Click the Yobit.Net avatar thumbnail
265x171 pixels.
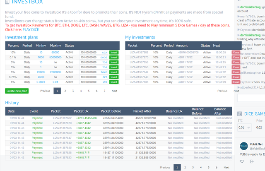244,146
